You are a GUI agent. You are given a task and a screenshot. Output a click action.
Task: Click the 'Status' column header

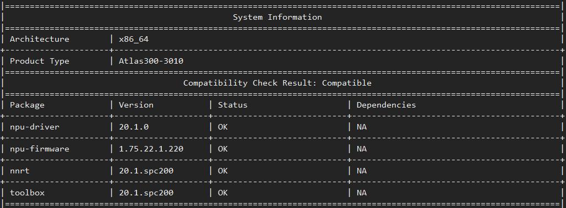(x=233, y=105)
